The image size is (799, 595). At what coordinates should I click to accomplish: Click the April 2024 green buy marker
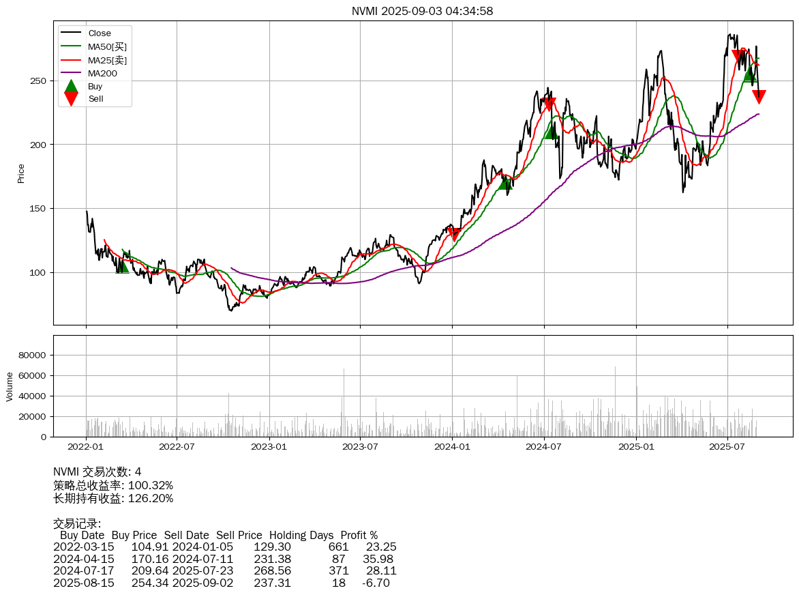click(x=505, y=183)
